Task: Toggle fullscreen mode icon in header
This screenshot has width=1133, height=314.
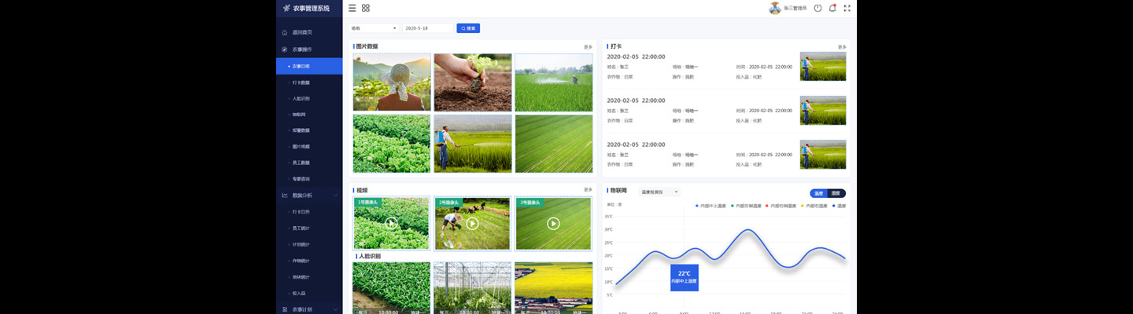Action: click(847, 8)
